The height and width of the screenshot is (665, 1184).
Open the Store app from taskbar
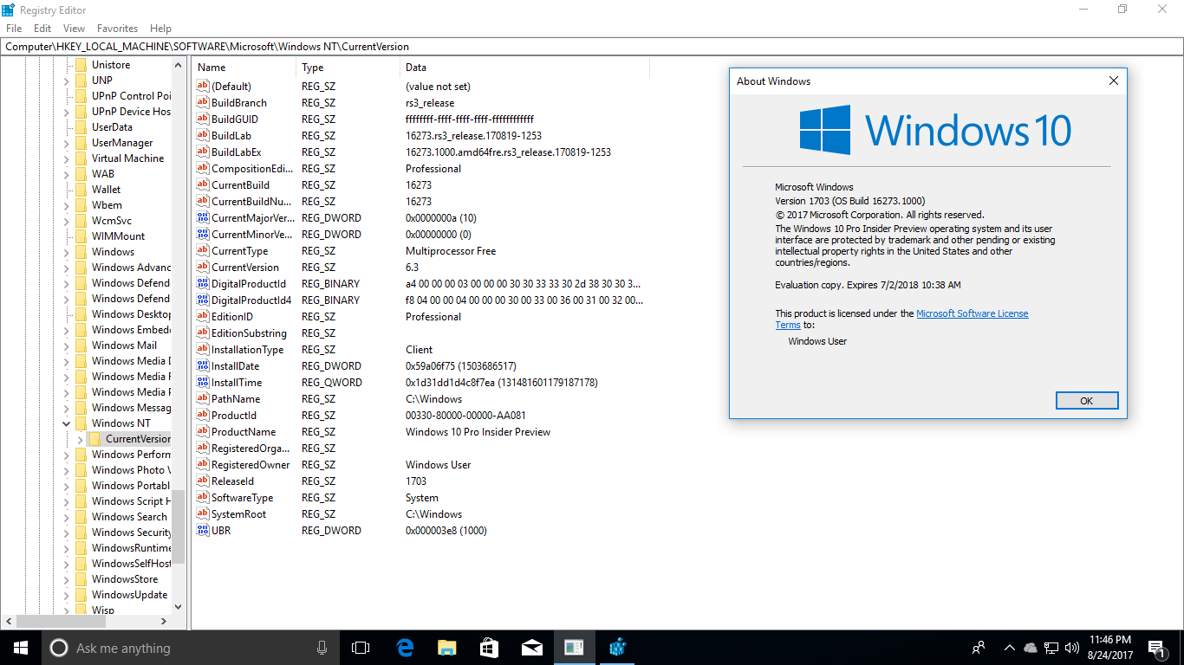tap(489, 648)
